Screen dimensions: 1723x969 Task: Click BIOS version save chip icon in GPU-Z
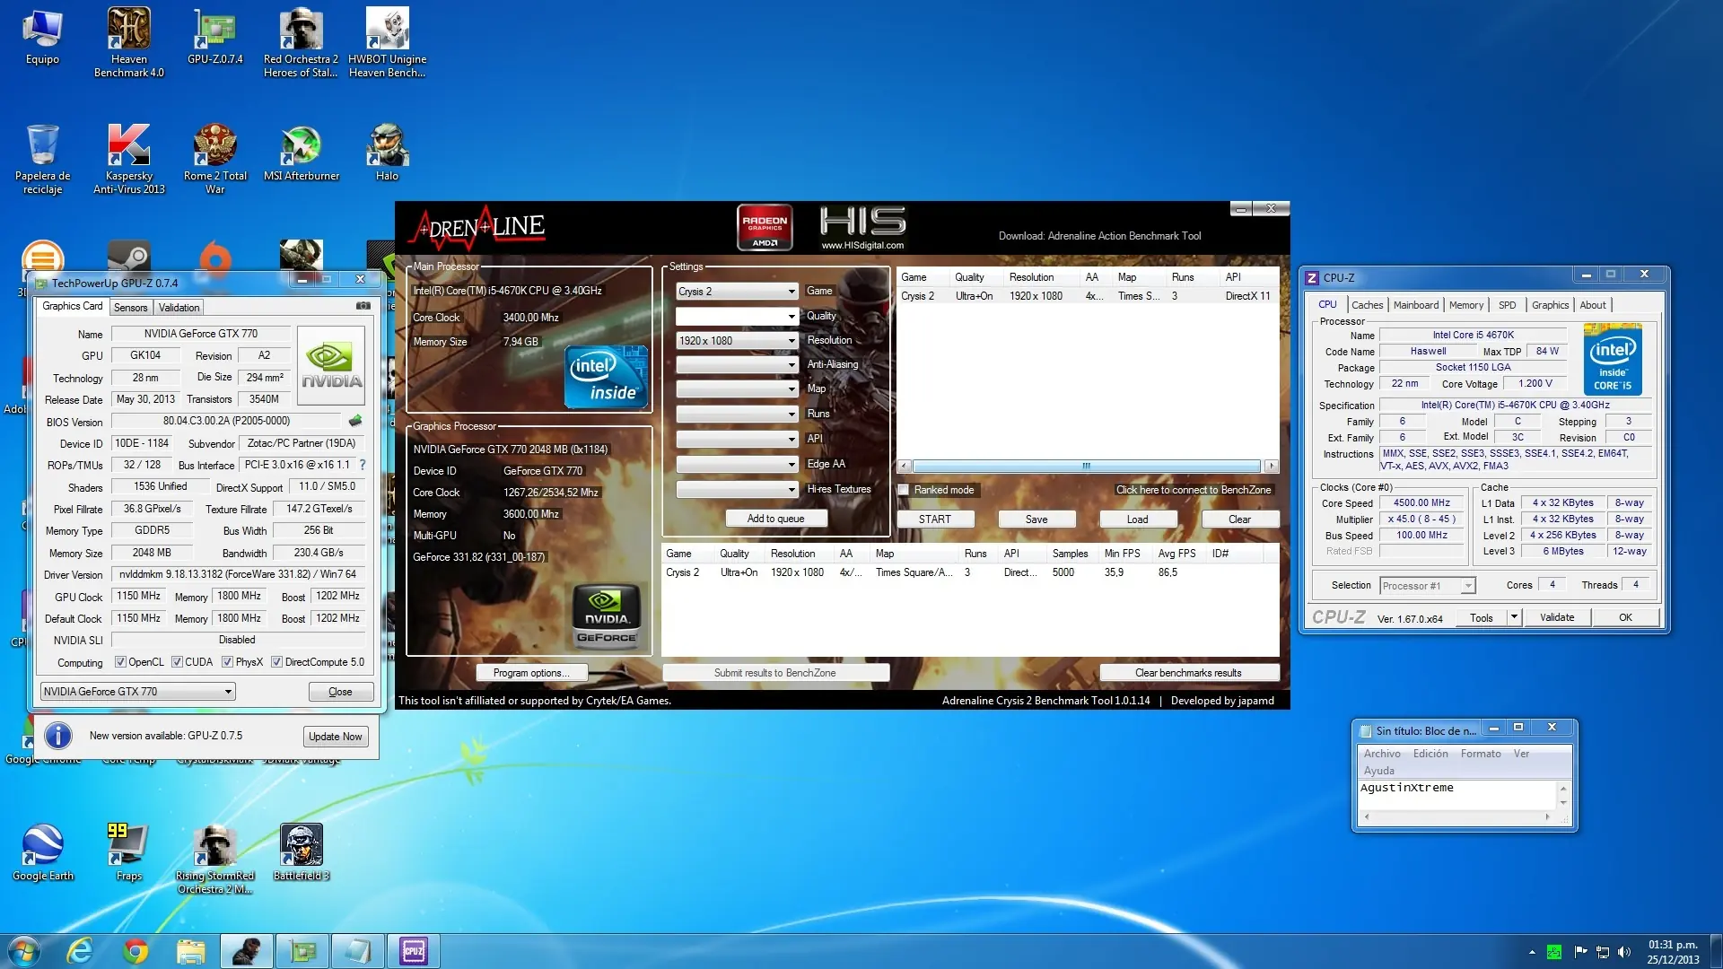(x=355, y=420)
